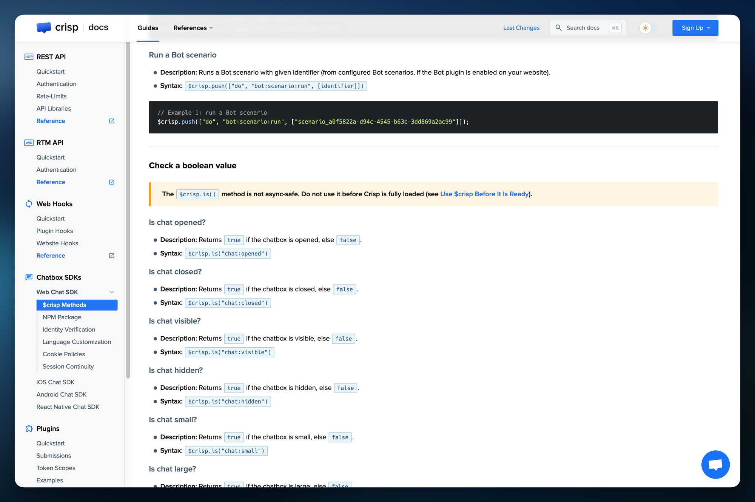Switch to the Guides tab

click(148, 28)
